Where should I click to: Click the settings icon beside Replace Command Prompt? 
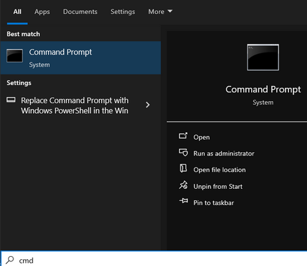[x=11, y=100]
